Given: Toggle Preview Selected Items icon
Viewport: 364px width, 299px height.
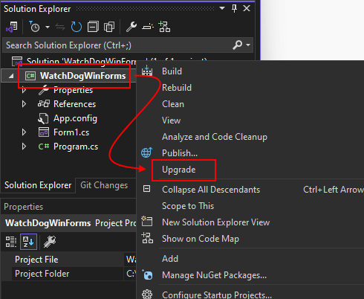Looking at the screenshot, I should pyautogui.click(x=148, y=27).
